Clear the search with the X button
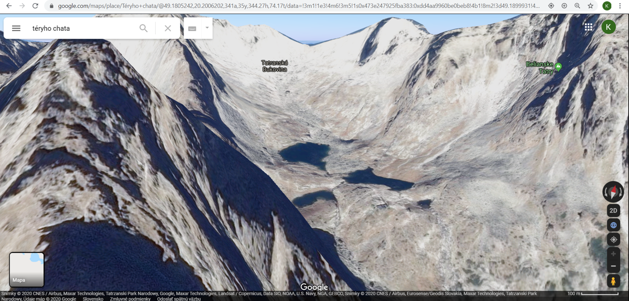 (168, 28)
